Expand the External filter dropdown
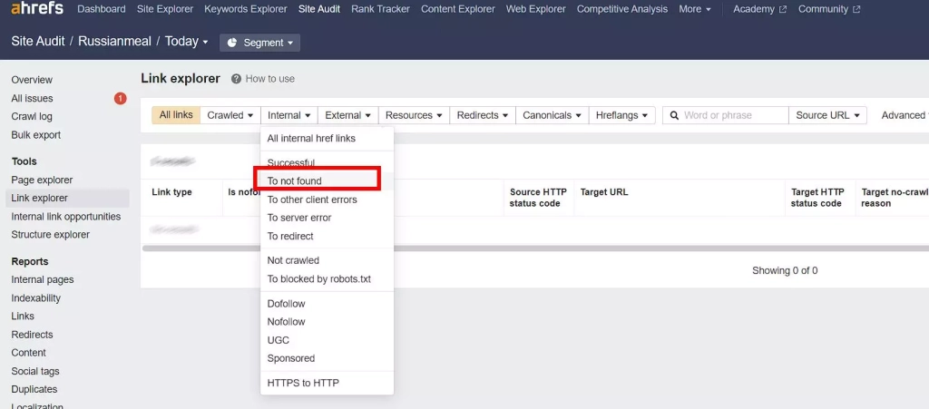This screenshot has height=409, width=929. point(347,115)
